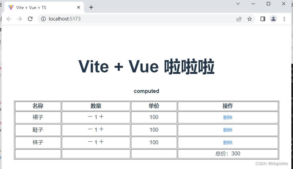Click the browser forward arrow
The width and height of the screenshot is (293, 169).
[20, 19]
